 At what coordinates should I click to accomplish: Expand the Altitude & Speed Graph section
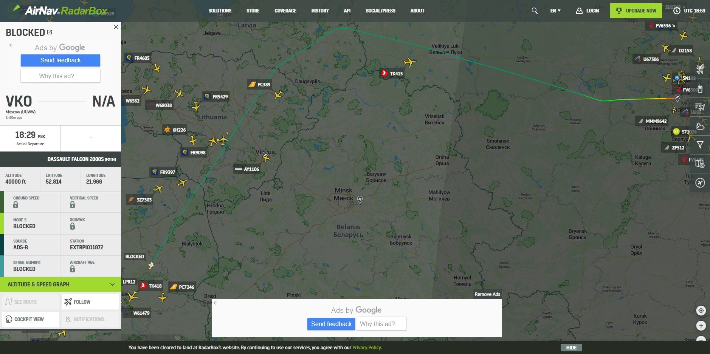click(60, 284)
